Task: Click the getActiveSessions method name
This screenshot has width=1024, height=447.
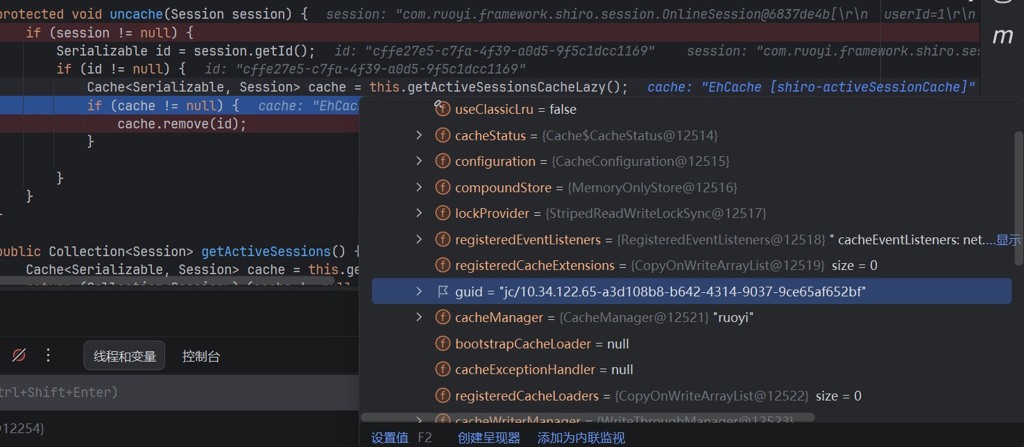Action: point(266,251)
